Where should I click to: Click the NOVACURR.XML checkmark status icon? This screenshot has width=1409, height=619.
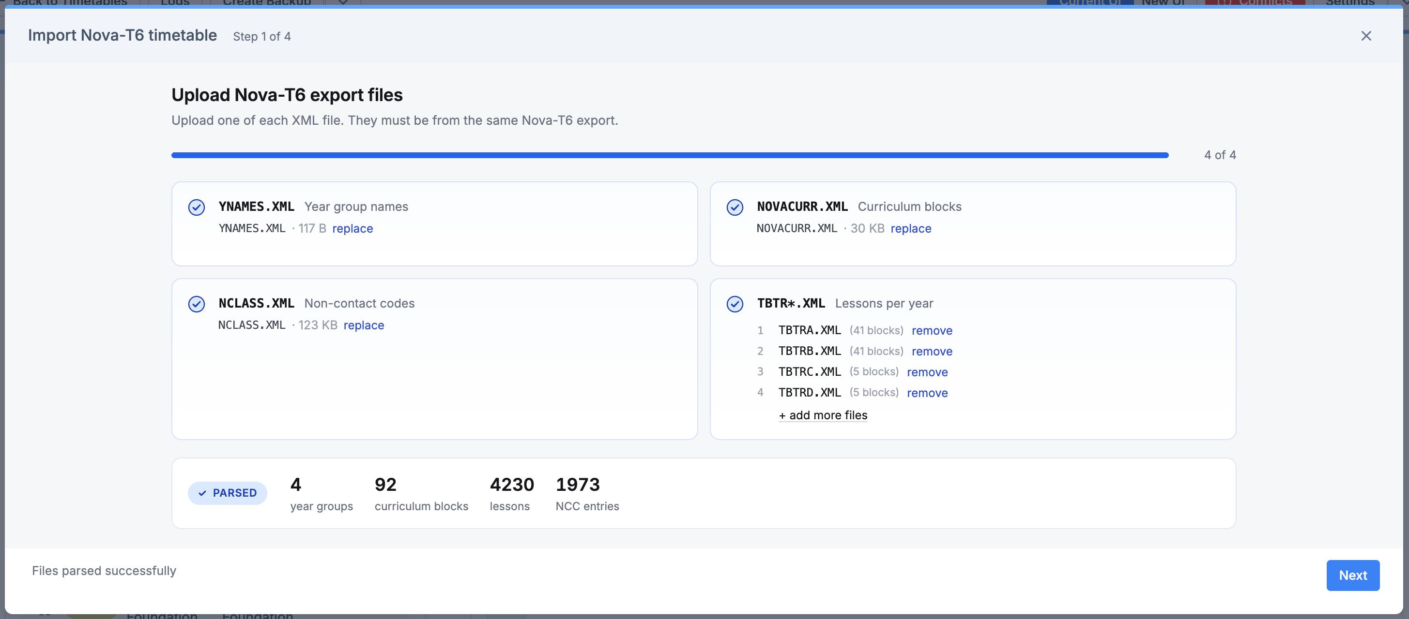(735, 207)
